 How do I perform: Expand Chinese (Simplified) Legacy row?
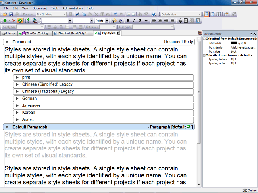[x=17, y=84]
